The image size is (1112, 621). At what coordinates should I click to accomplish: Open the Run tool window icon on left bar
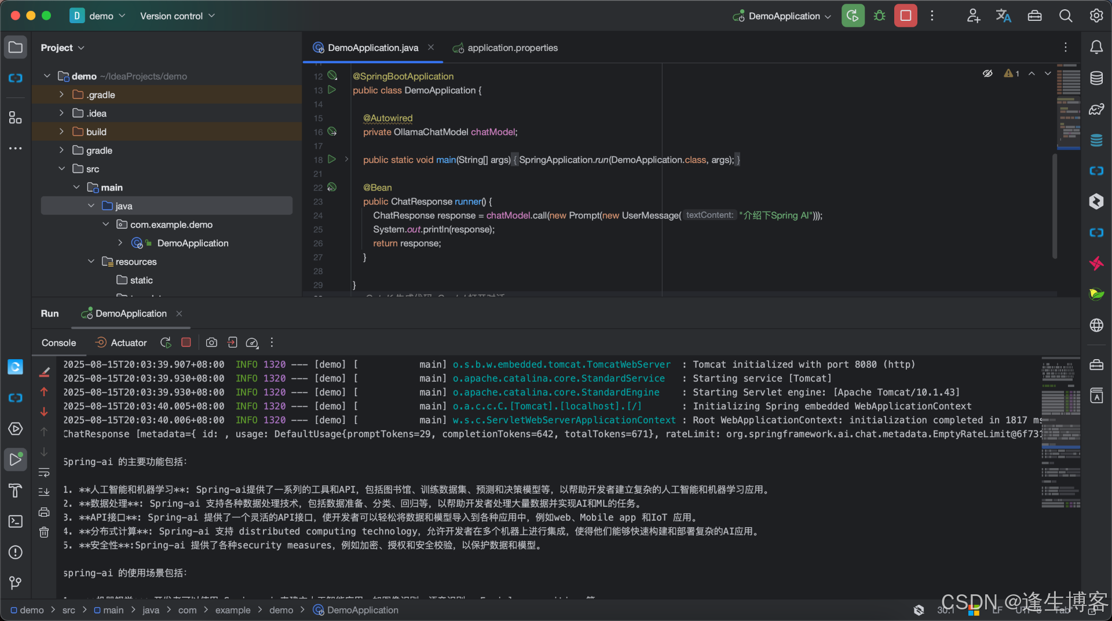pyautogui.click(x=16, y=459)
